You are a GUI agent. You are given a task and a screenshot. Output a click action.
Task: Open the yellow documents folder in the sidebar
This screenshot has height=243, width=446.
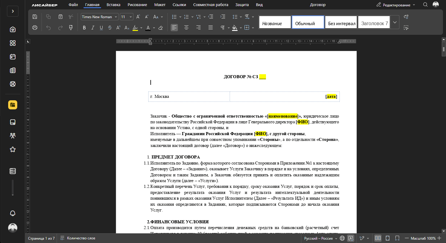click(13, 105)
